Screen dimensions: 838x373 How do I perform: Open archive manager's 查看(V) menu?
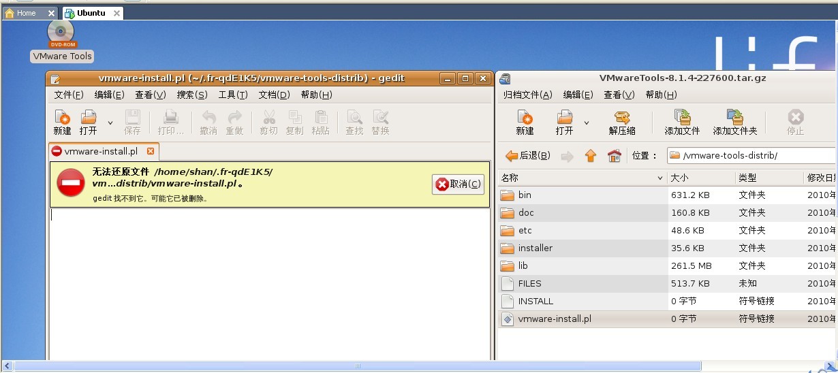click(x=619, y=95)
